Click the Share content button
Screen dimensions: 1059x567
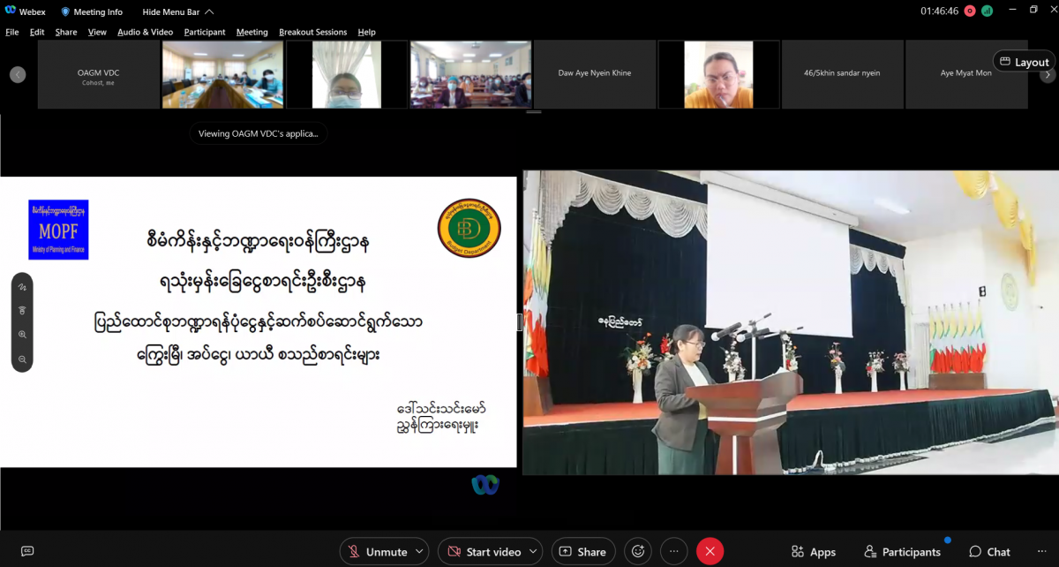[582, 551]
